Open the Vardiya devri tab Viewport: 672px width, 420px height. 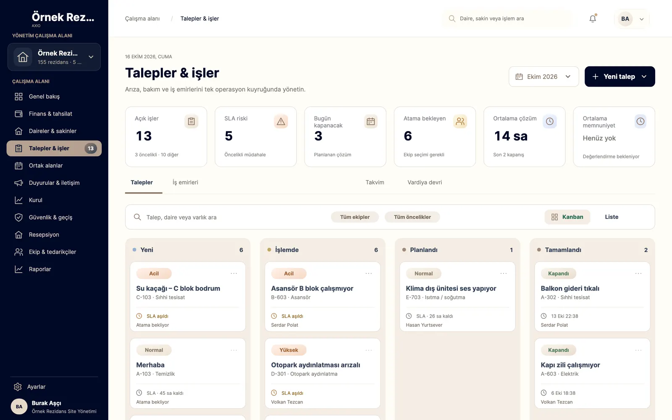tap(425, 182)
